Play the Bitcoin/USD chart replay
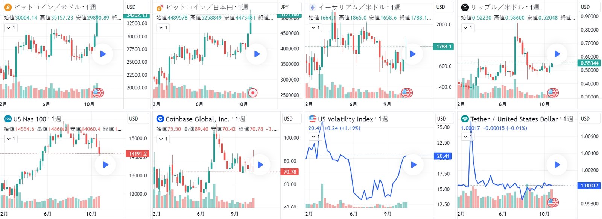The height and width of the screenshot is (219, 602). (103, 54)
